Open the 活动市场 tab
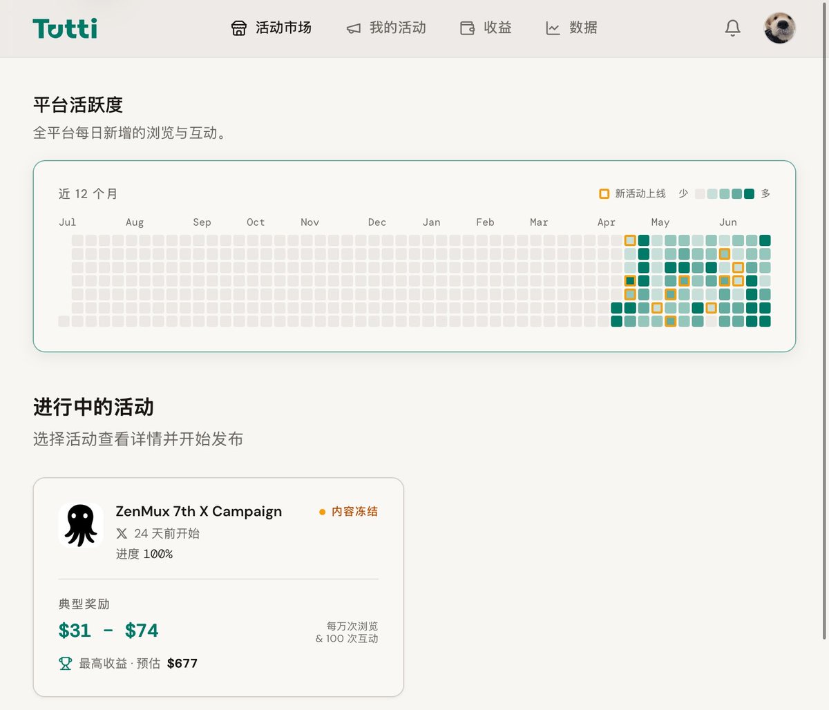The image size is (829, 710). (271, 28)
